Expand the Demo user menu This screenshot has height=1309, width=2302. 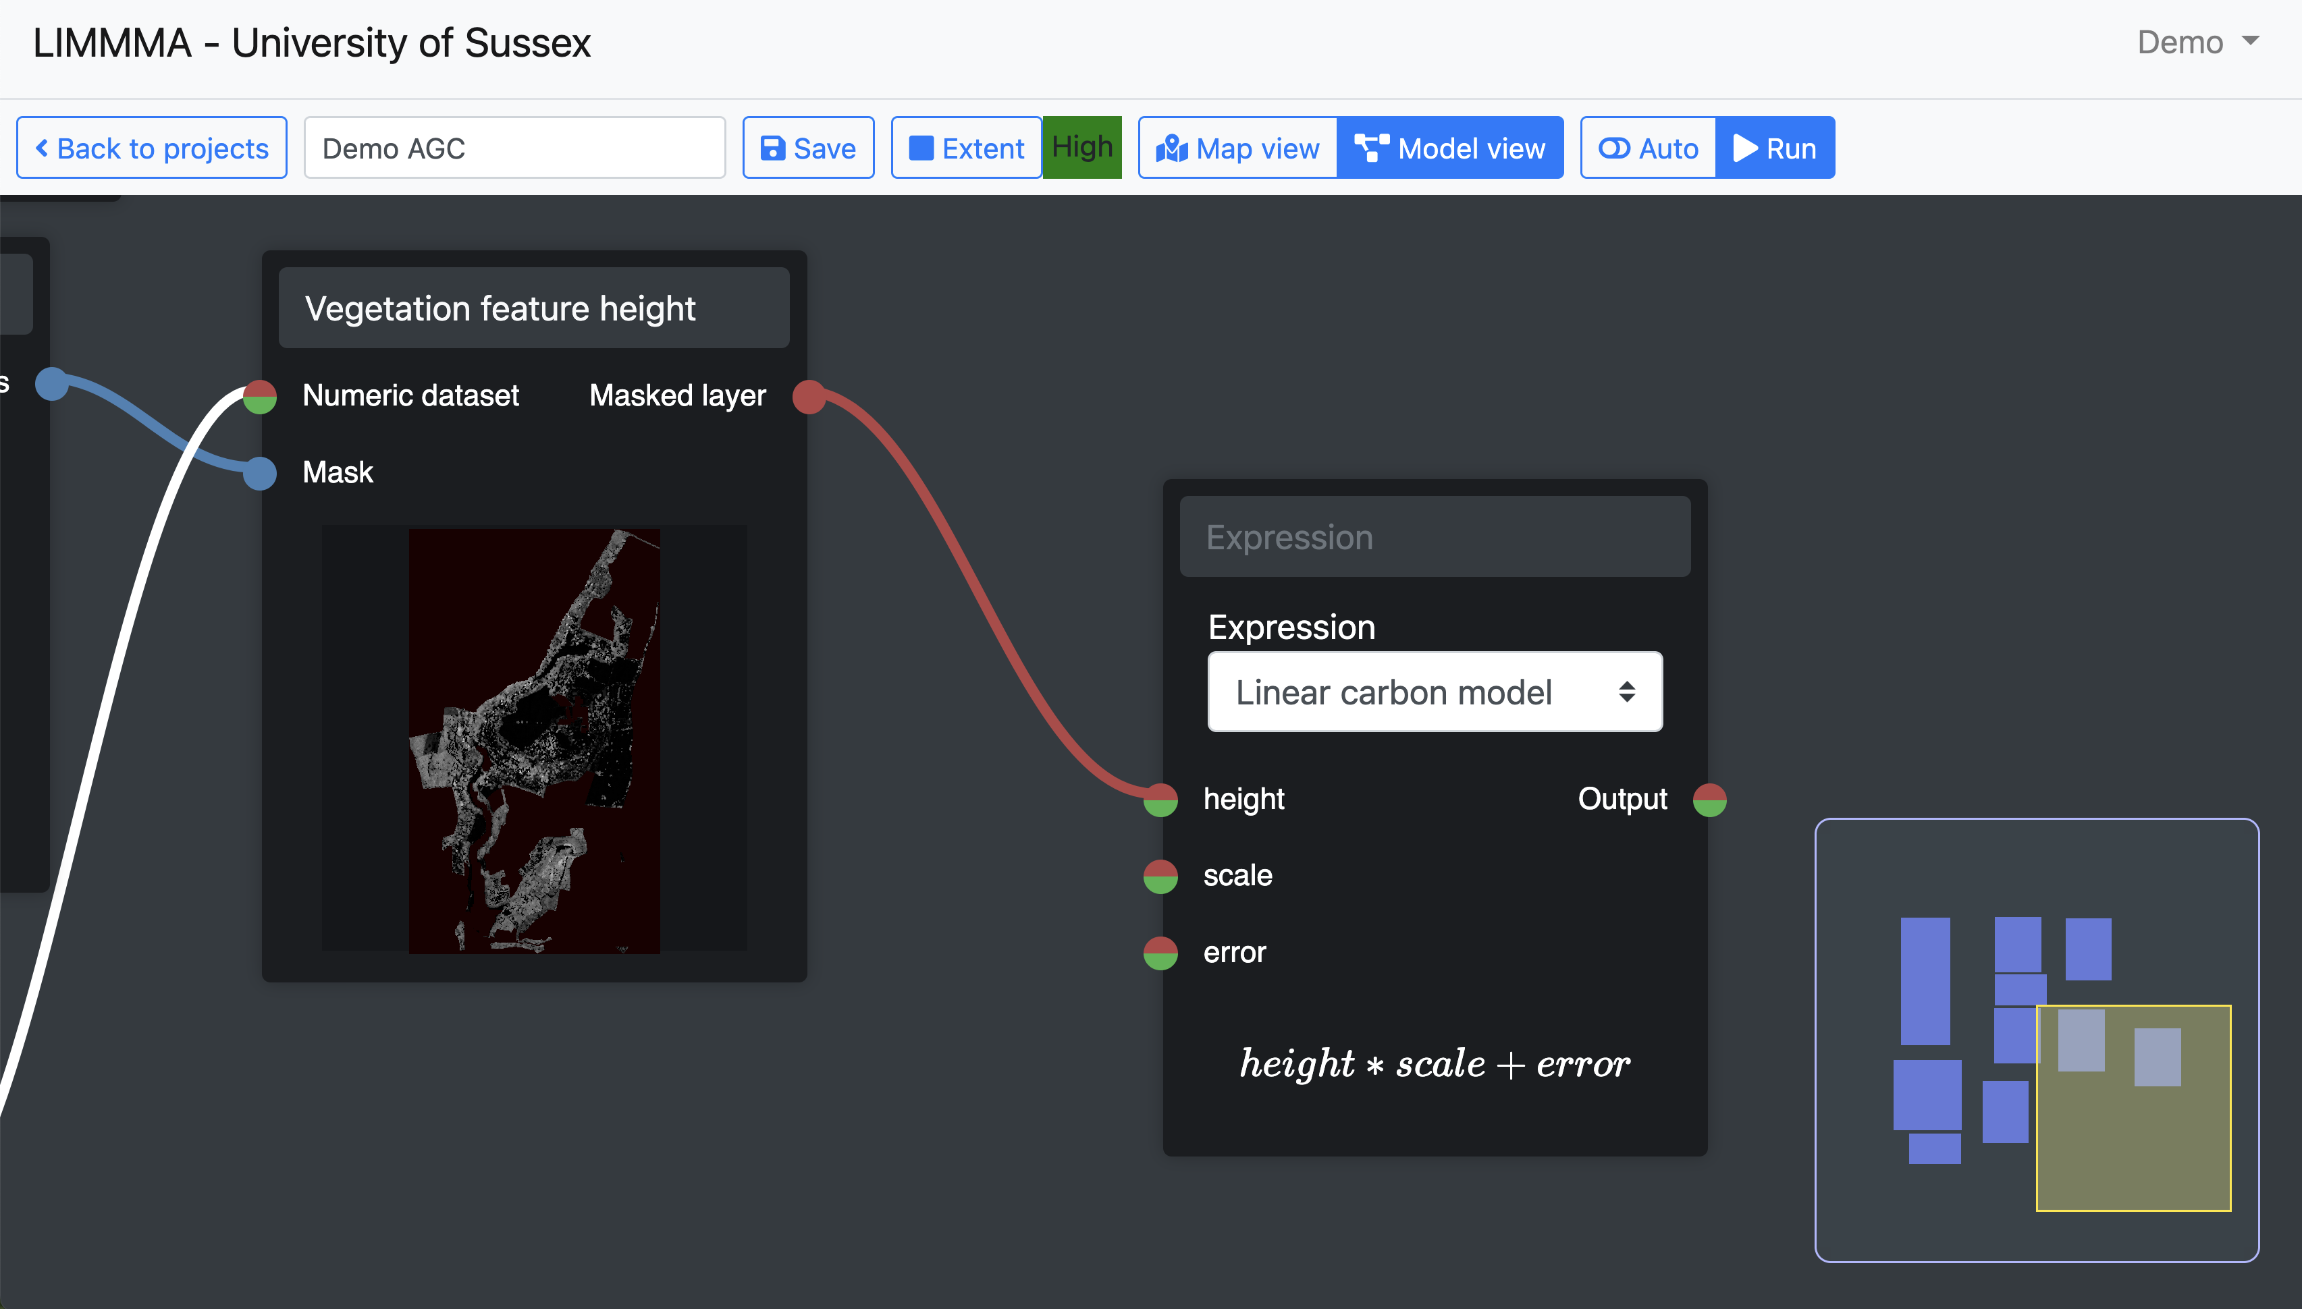coord(2197,43)
